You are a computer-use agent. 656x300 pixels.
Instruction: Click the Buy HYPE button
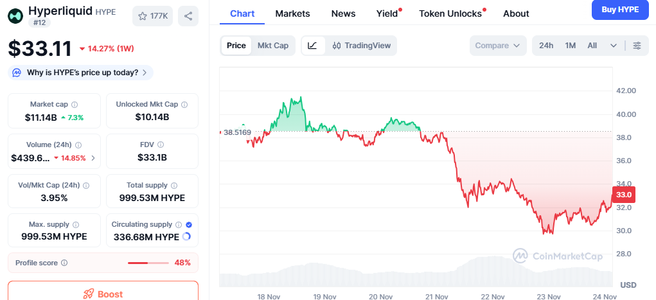pyautogui.click(x=619, y=10)
